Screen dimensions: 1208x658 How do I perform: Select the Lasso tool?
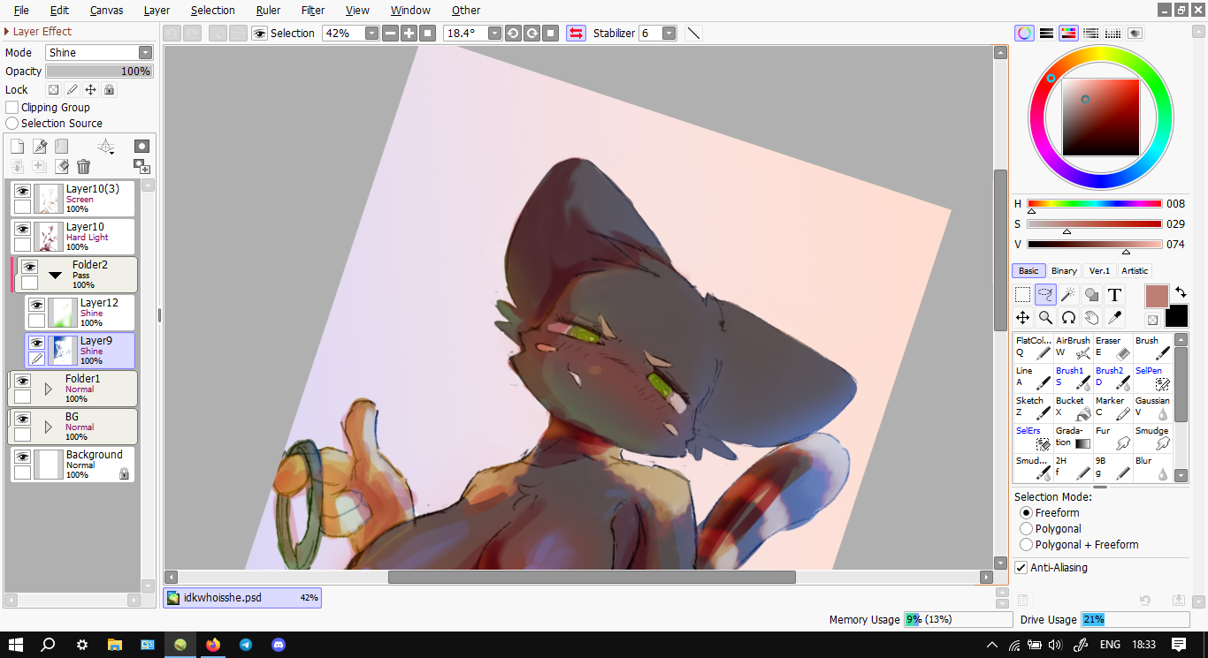pyautogui.click(x=1045, y=295)
